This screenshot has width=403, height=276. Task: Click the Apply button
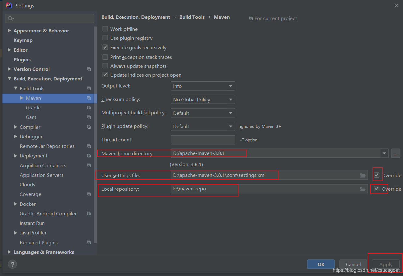[x=386, y=264]
